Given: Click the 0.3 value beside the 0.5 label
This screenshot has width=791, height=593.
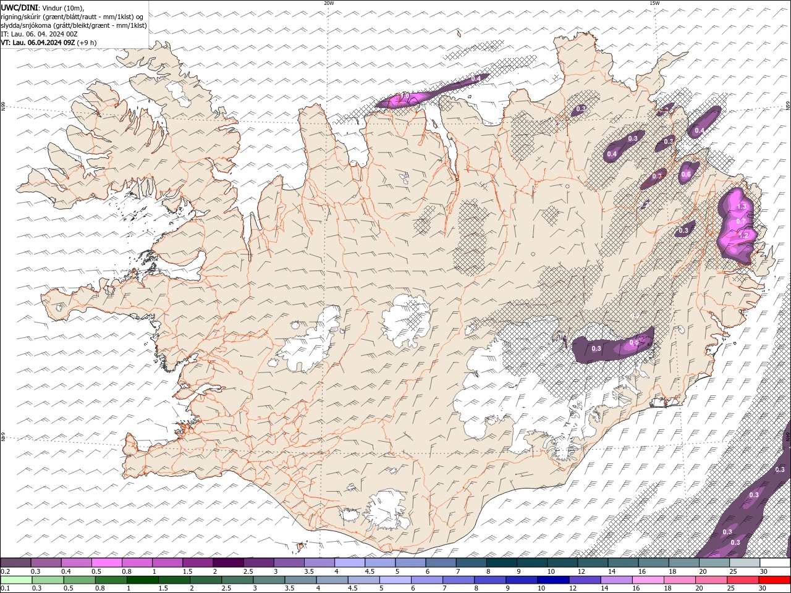Looking at the screenshot, I should (596, 349).
